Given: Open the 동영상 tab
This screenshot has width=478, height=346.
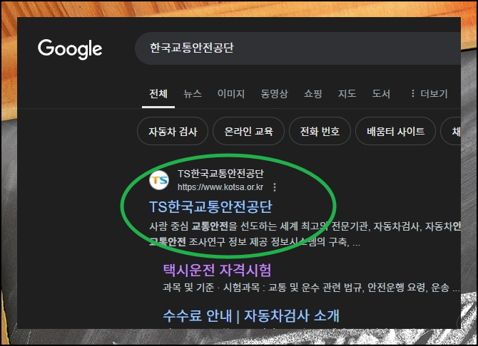Looking at the screenshot, I should (274, 94).
